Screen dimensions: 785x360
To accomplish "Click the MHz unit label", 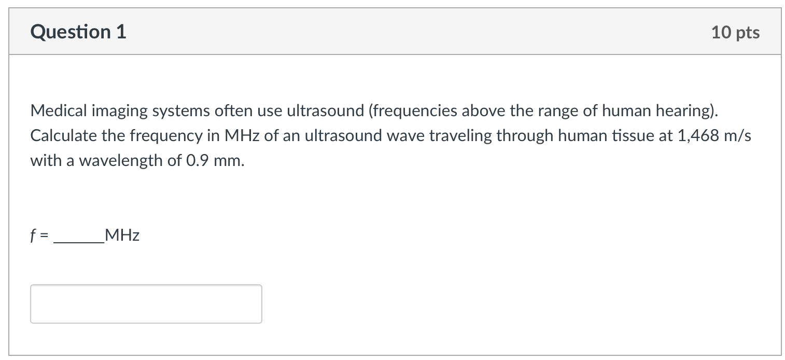I will (122, 235).
